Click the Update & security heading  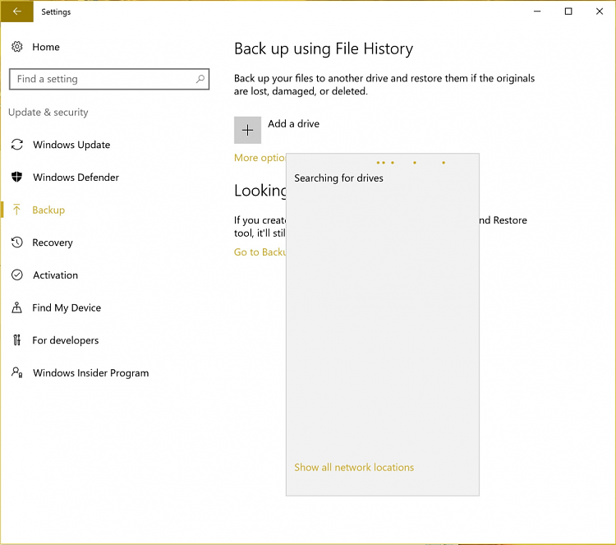pos(48,113)
